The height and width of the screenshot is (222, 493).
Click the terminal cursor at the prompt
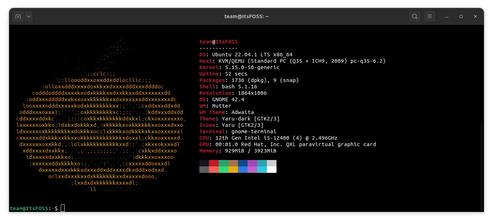[x=63, y=208]
